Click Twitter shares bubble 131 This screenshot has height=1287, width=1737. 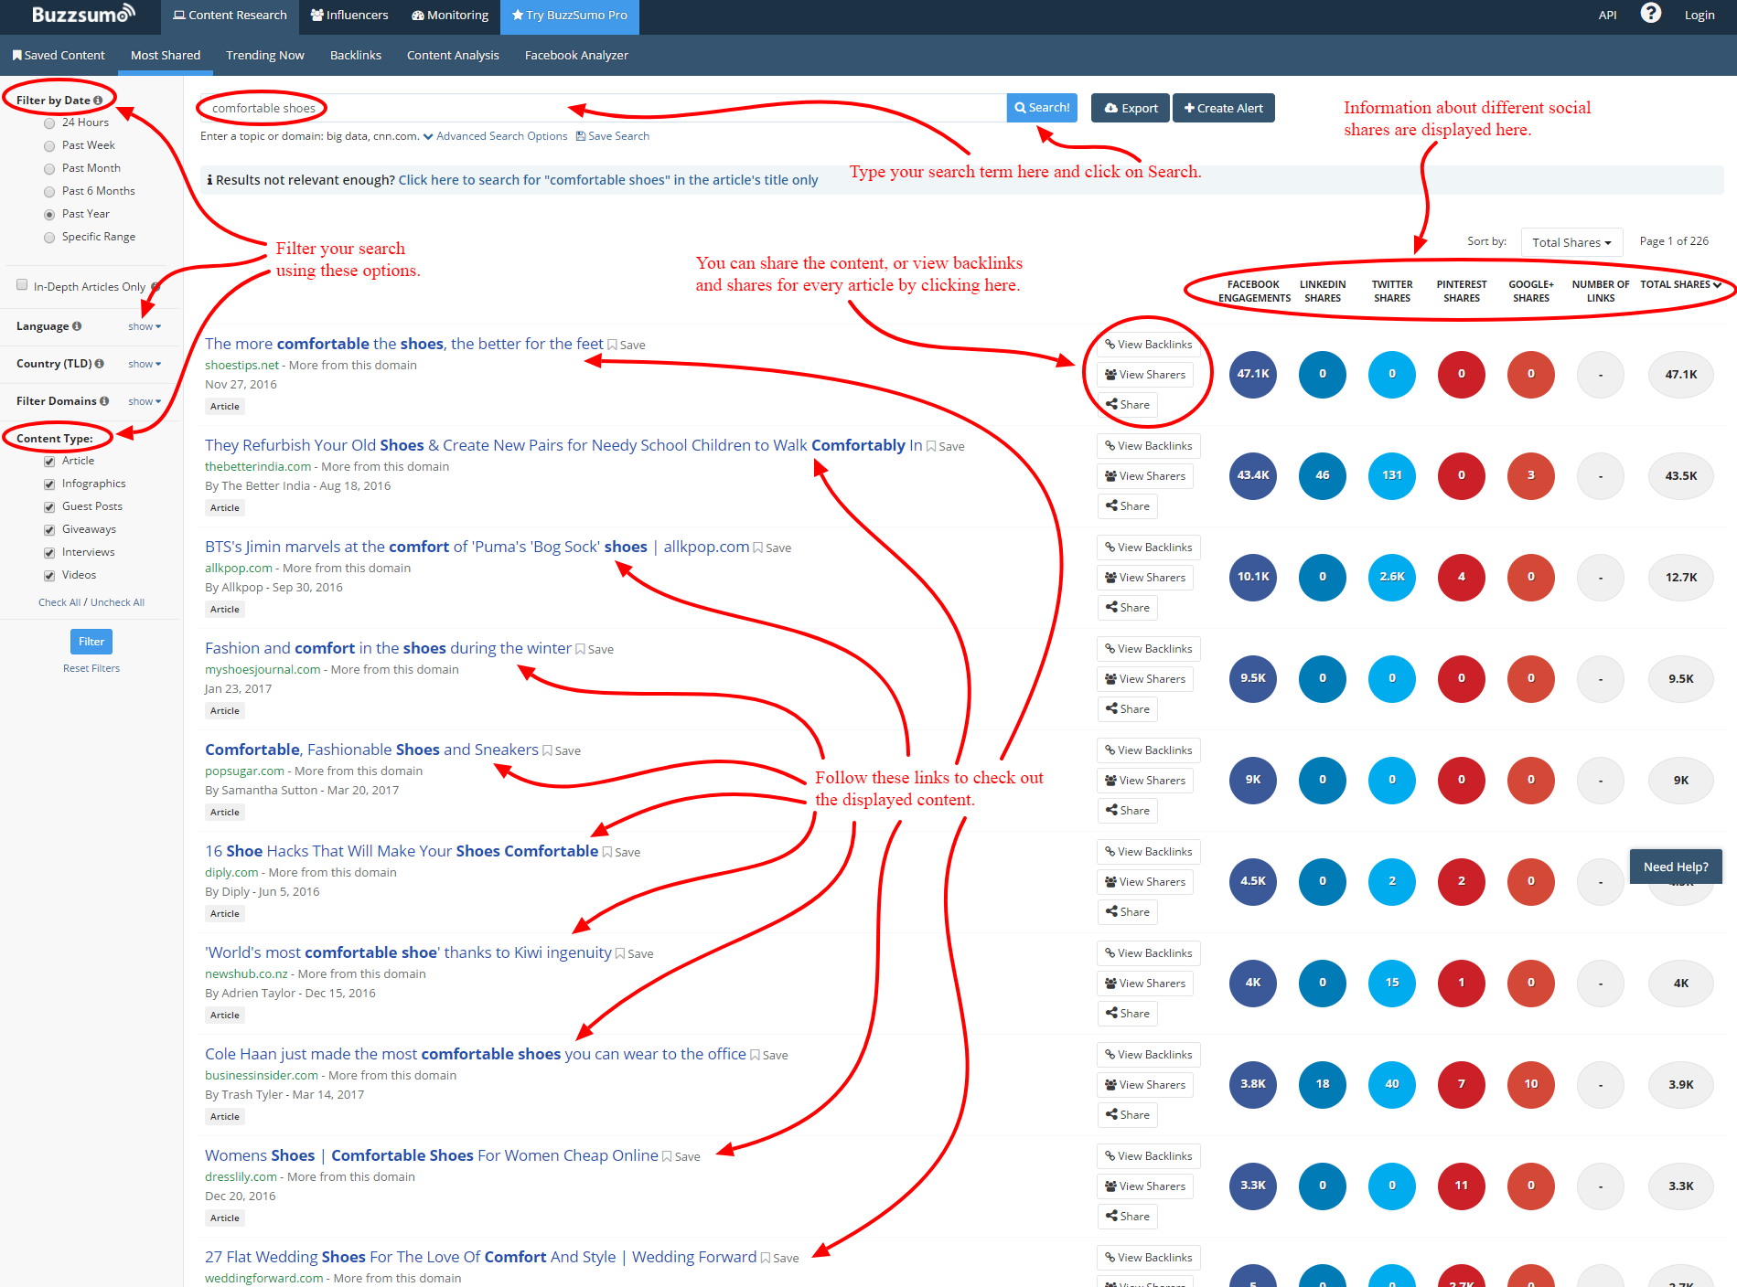1392,475
